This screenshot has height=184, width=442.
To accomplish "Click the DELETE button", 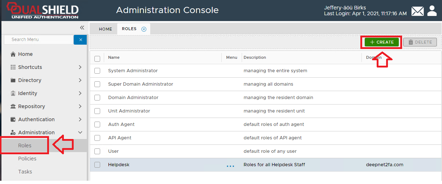I will click(x=420, y=42).
